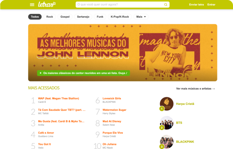Click the Entrar login link
The image size is (233, 149).
pos(211,4)
